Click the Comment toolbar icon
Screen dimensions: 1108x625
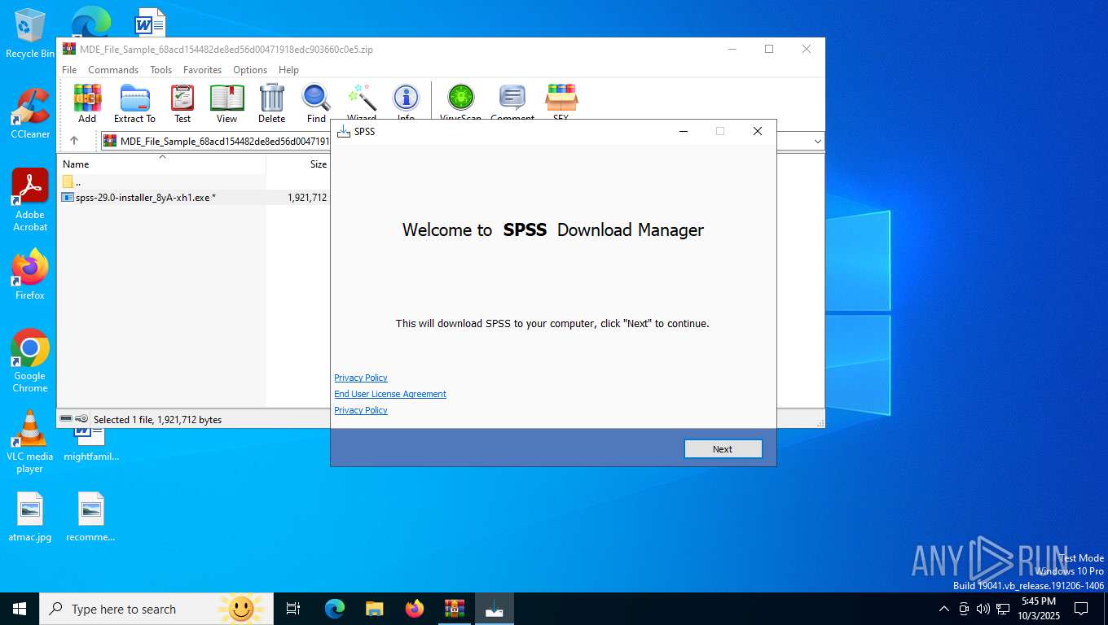point(512,101)
